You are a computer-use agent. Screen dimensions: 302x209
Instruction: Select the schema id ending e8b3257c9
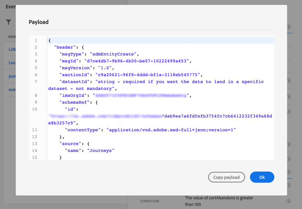tap(160, 119)
